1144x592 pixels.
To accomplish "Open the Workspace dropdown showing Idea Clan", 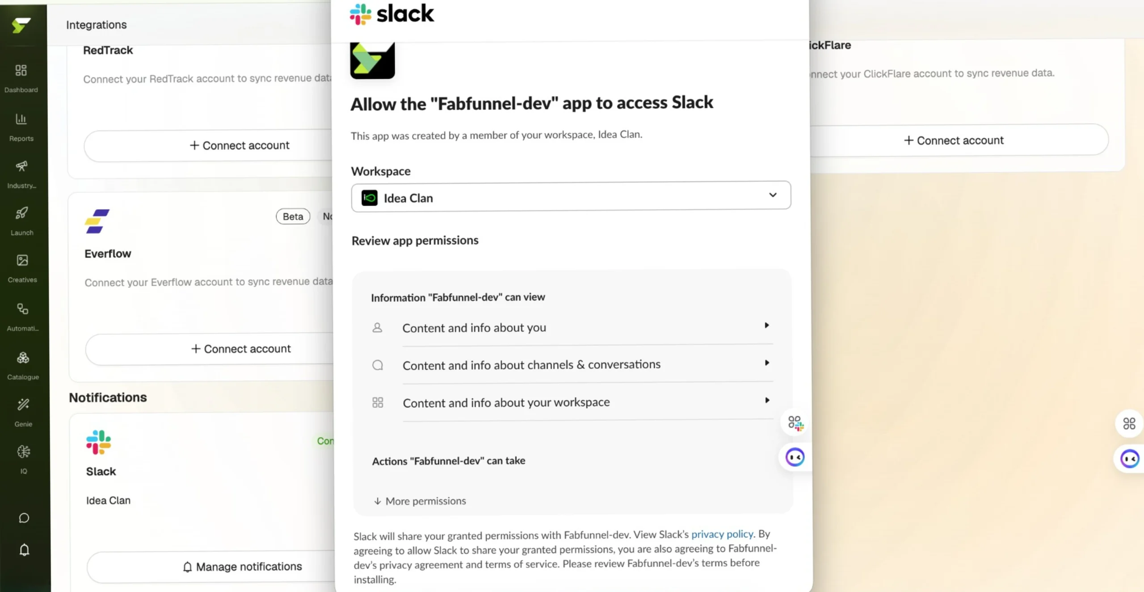I will (x=571, y=196).
